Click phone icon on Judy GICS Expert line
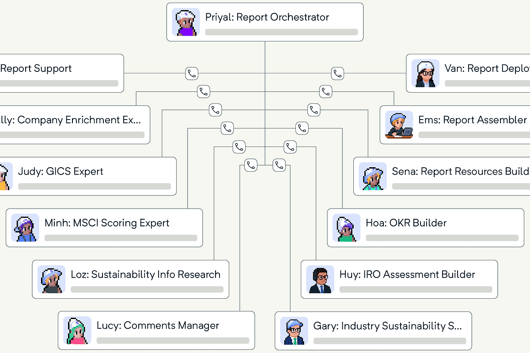 (x=216, y=110)
